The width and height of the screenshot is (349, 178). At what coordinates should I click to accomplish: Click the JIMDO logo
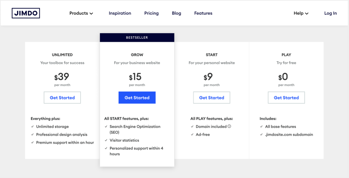[26, 13]
